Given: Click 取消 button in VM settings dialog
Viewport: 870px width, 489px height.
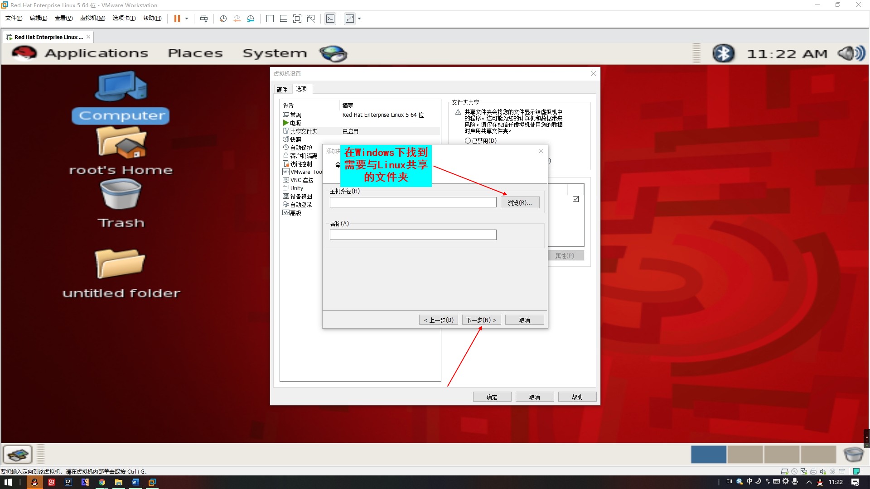Looking at the screenshot, I should pyautogui.click(x=535, y=397).
